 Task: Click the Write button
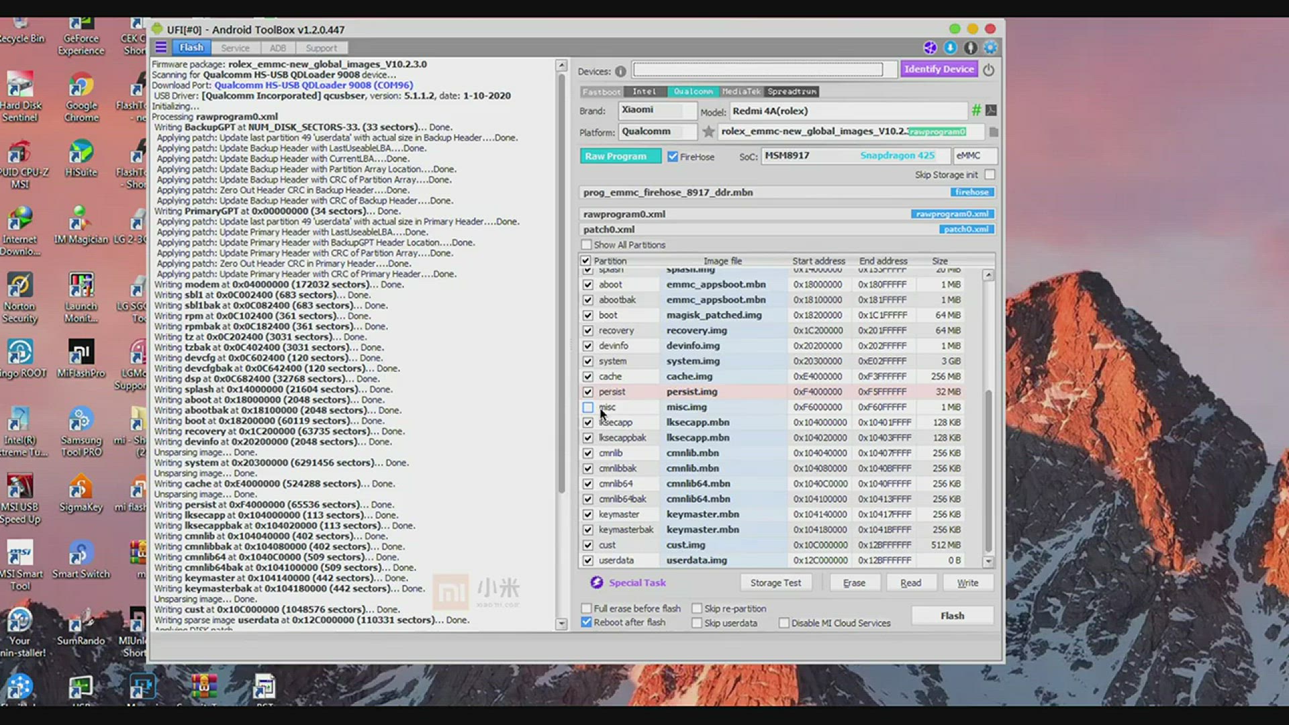[x=967, y=583]
